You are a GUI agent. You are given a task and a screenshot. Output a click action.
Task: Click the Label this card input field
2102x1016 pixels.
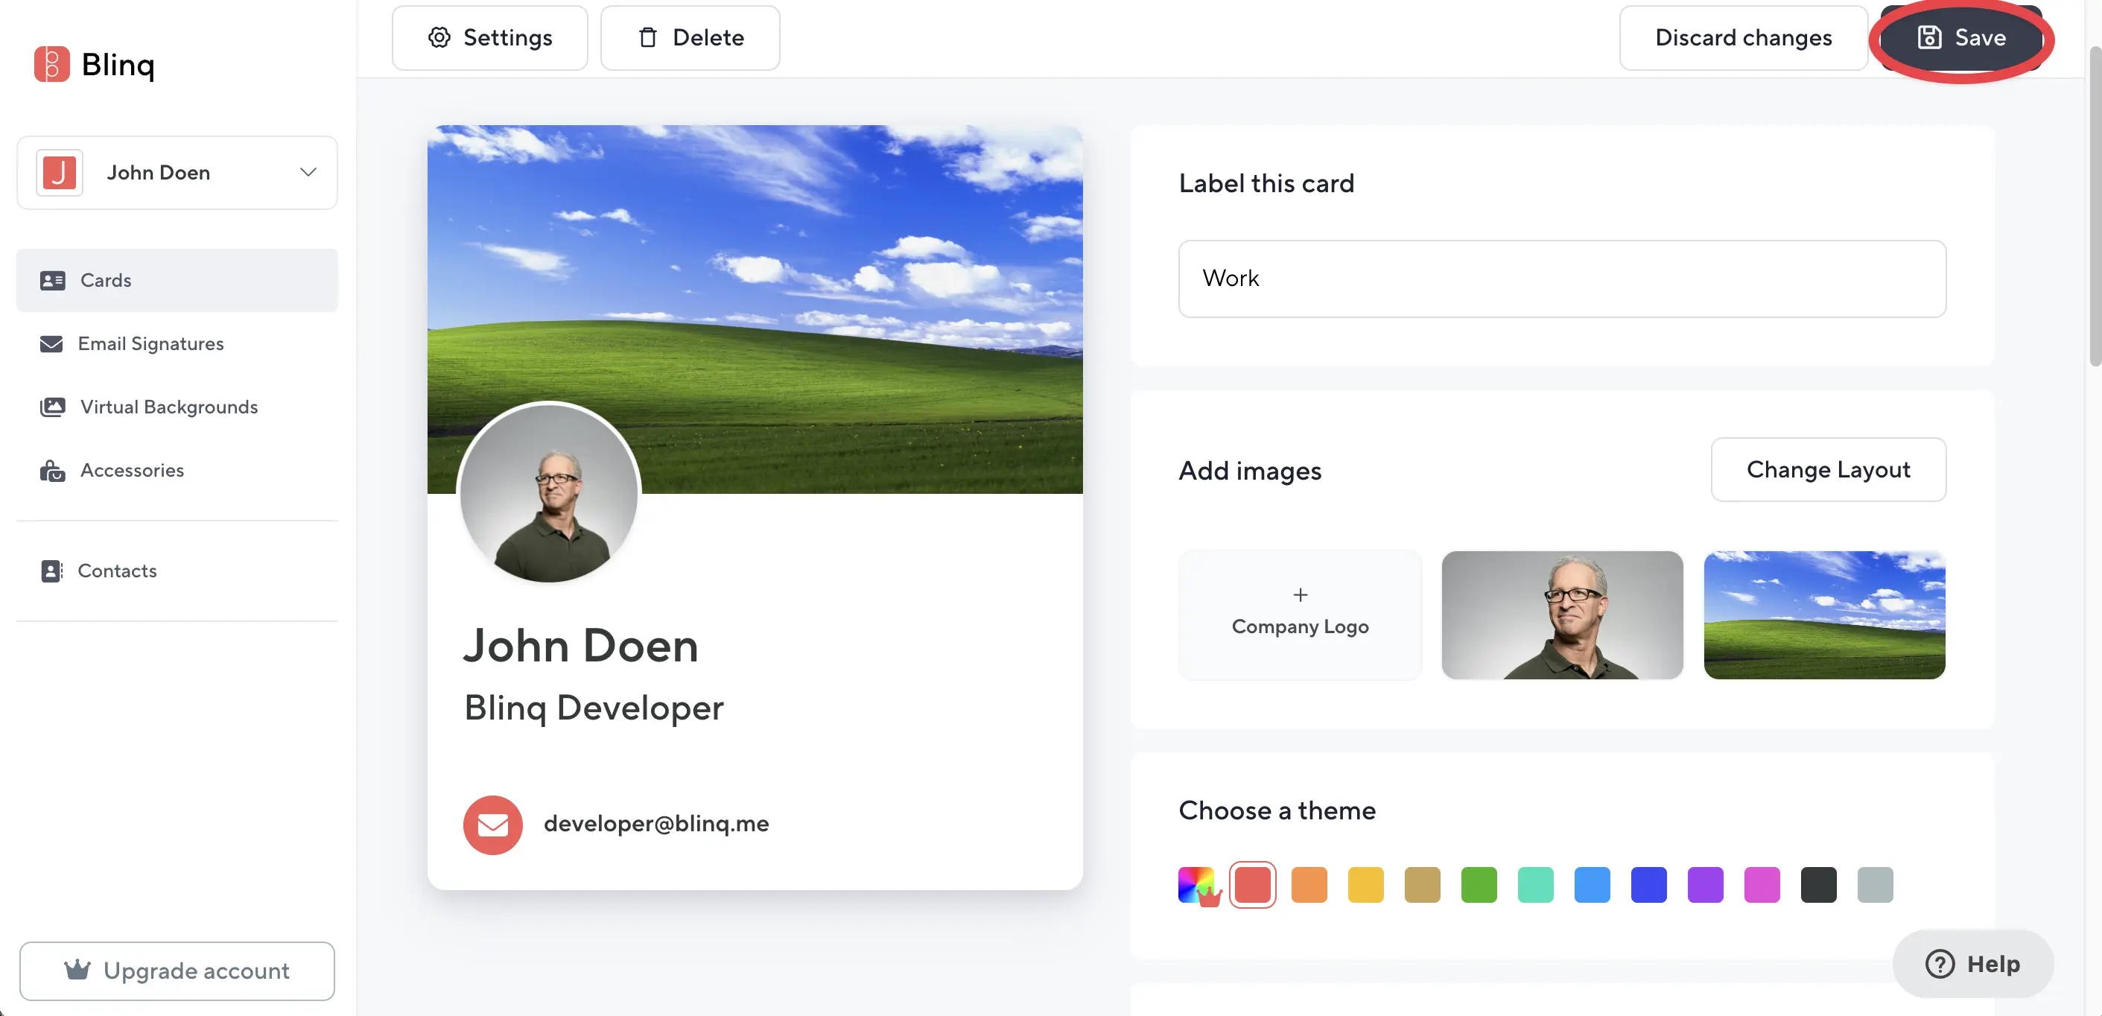(x=1561, y=279)
